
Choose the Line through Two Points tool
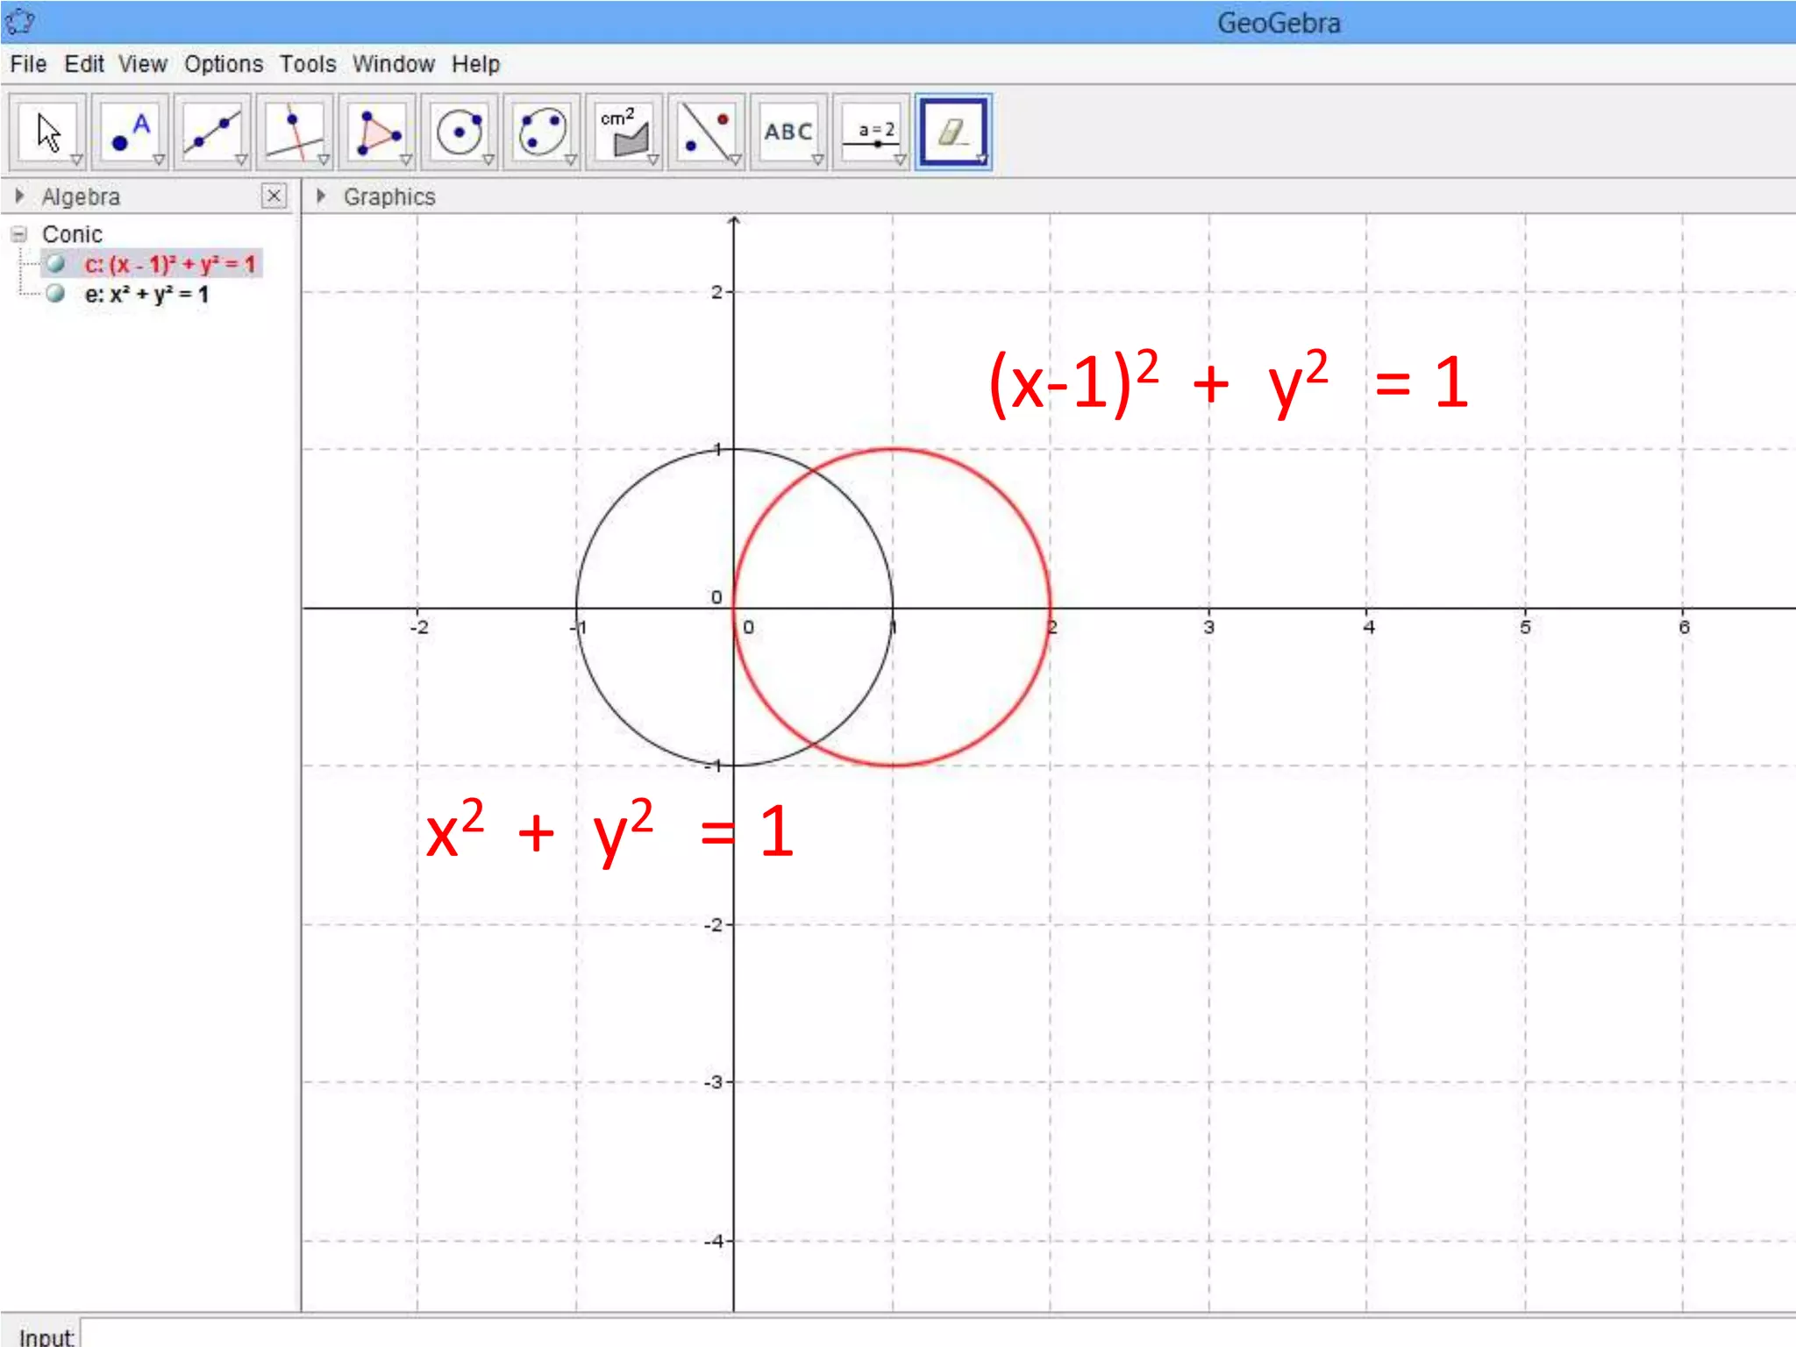[212, 132]
